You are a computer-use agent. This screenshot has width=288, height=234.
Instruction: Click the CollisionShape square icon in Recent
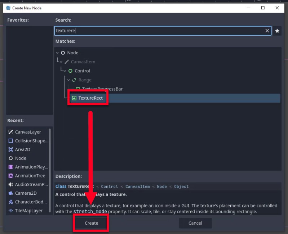(x=11, y=141)
